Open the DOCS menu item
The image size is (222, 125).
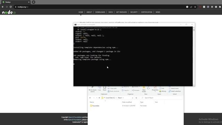click(111, 12)
